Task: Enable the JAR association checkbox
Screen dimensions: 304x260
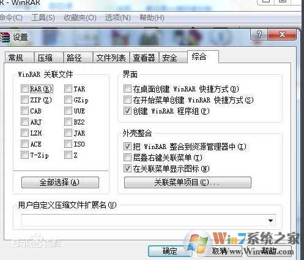Action: pyautogui.click(x=68, y=133)
